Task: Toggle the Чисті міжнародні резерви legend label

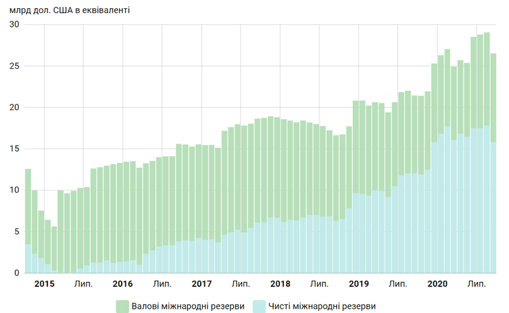Action: pyautogui.click(x=323, y=305)
